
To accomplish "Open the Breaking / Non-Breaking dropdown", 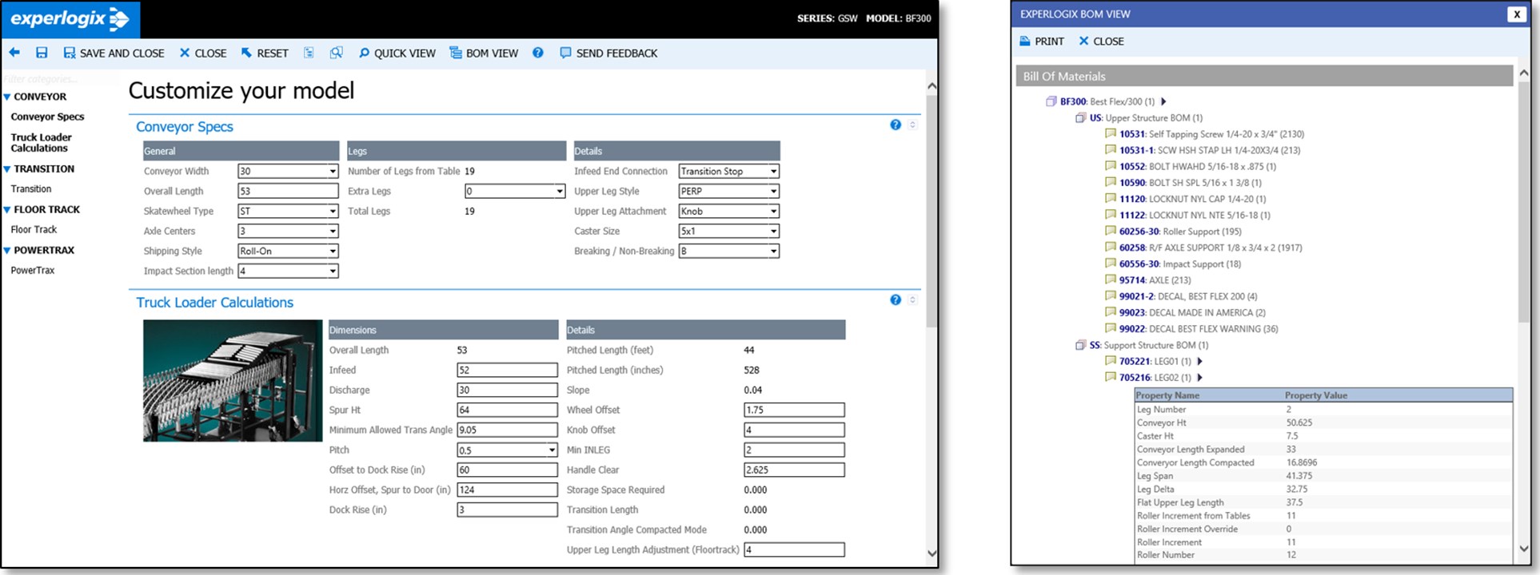I will pos(728,251).
